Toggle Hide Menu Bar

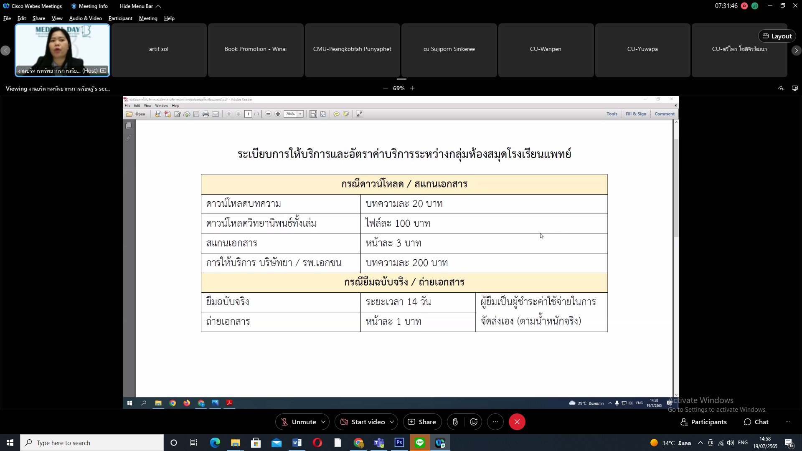140,6
